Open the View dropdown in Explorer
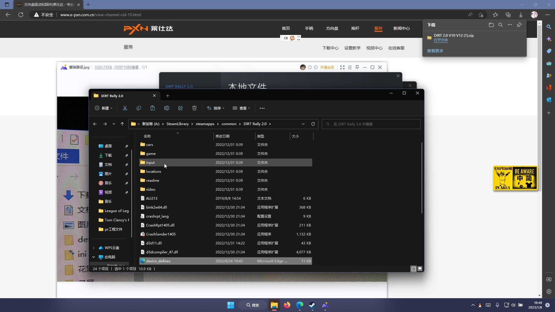 coord(241,108)
